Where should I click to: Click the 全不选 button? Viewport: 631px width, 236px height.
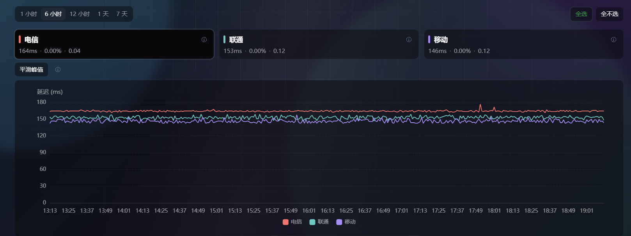(609, 14)
